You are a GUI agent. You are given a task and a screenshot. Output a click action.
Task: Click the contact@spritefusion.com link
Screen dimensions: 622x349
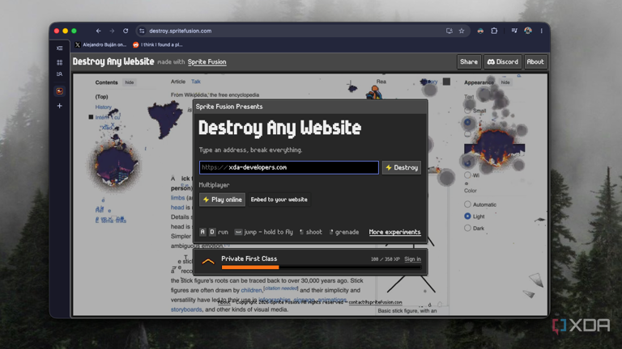(x=375, y=302)
